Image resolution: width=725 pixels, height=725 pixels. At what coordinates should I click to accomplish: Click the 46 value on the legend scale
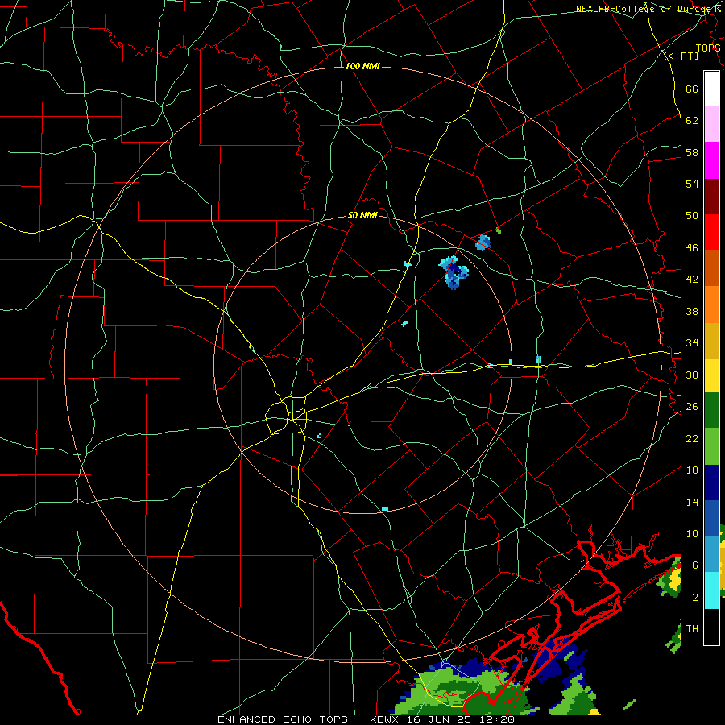[x=692, y=248]
